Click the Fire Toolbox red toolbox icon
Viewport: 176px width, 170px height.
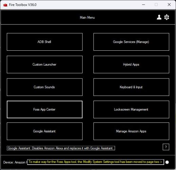[x=5, y=5]
